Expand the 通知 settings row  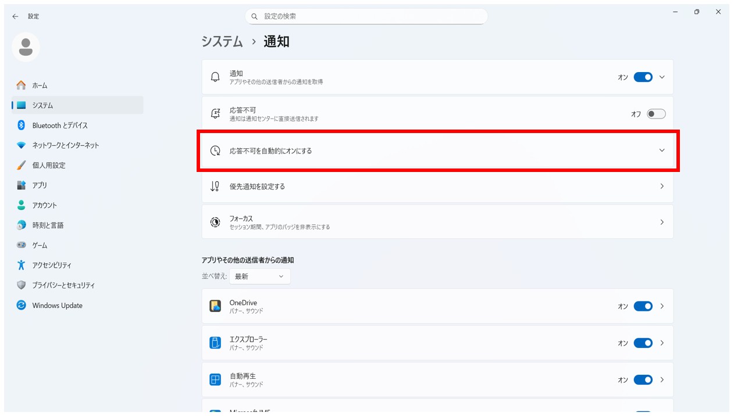pyautogui.click(x=662, y=77)
